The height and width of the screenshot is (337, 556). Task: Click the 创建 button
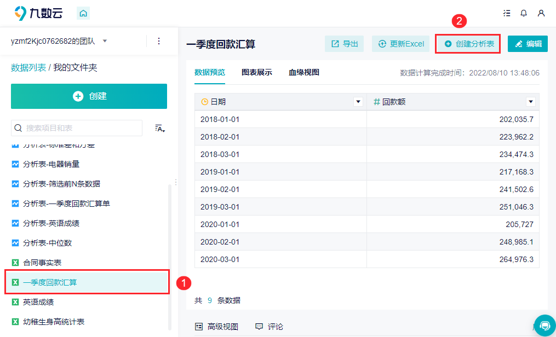89,96
